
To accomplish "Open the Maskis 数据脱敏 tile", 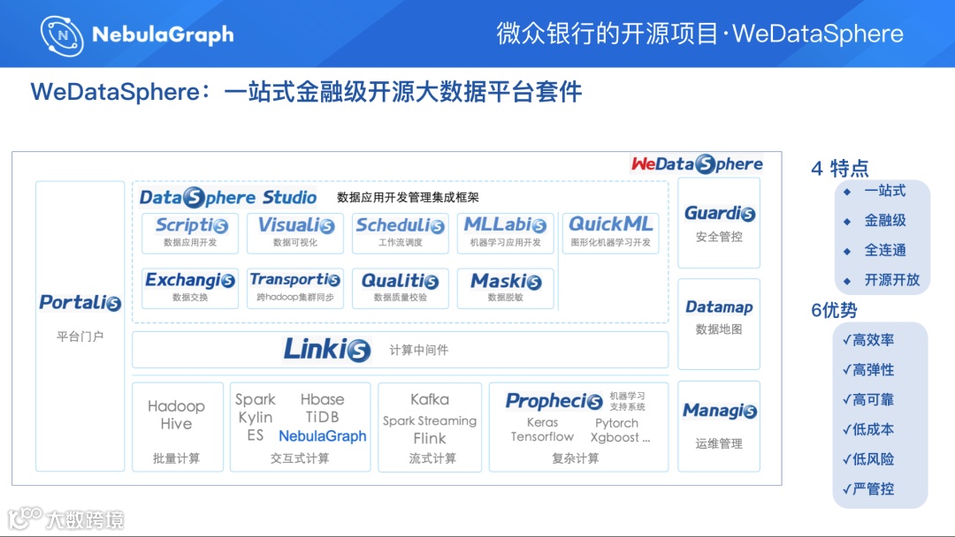I will (506, 288).
